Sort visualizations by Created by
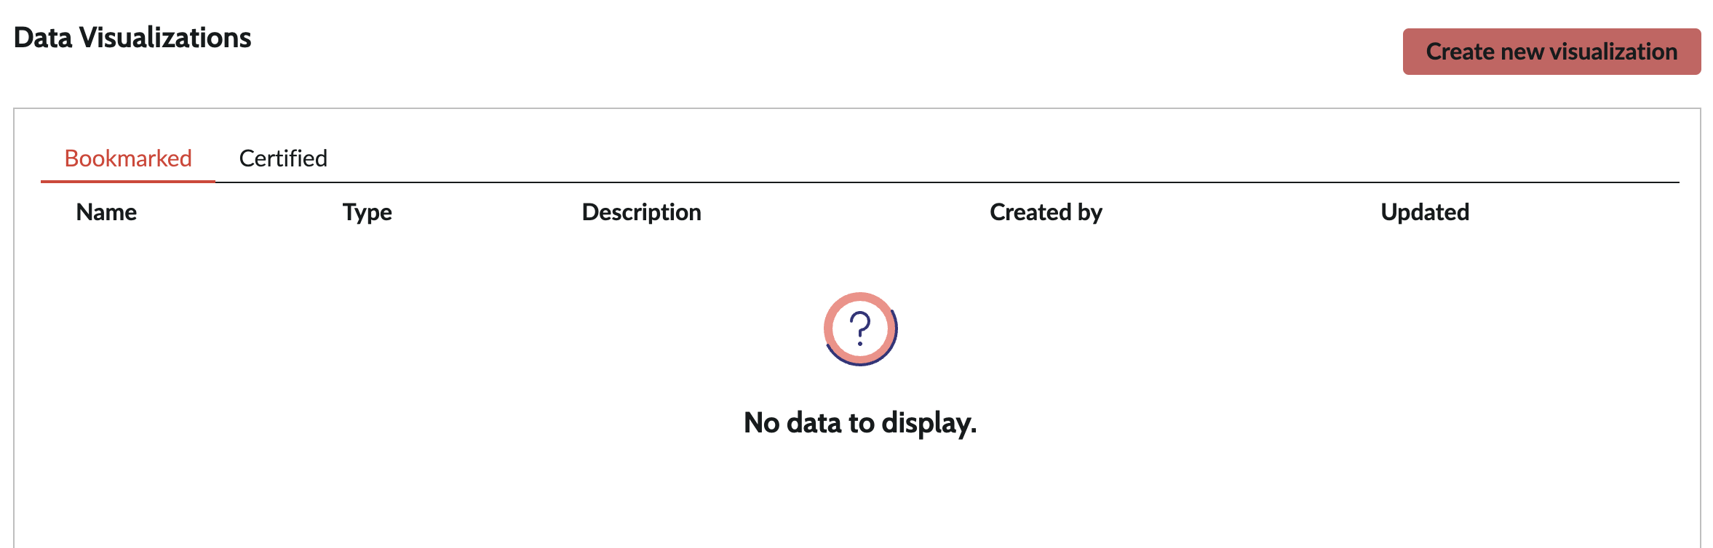This screenshot has width=1713, height=548. tap(1045, 211)
